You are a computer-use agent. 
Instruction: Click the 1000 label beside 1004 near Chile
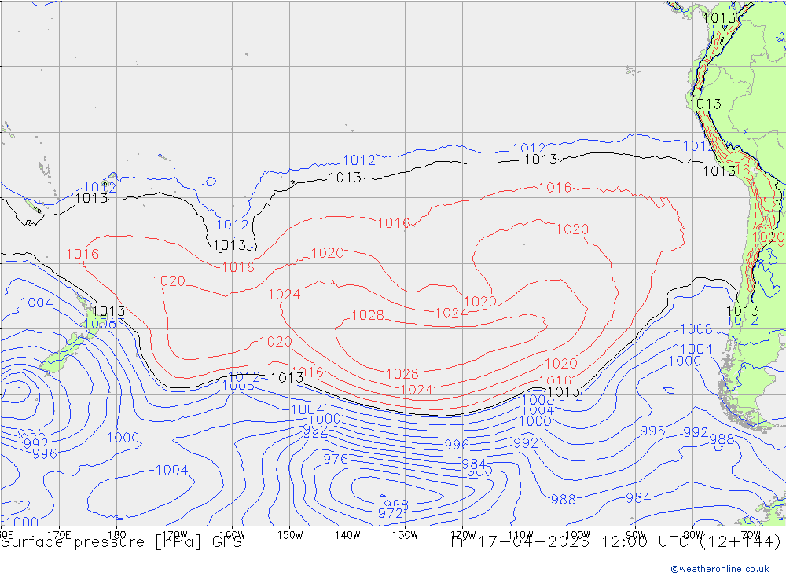click(x=685, y=361)
